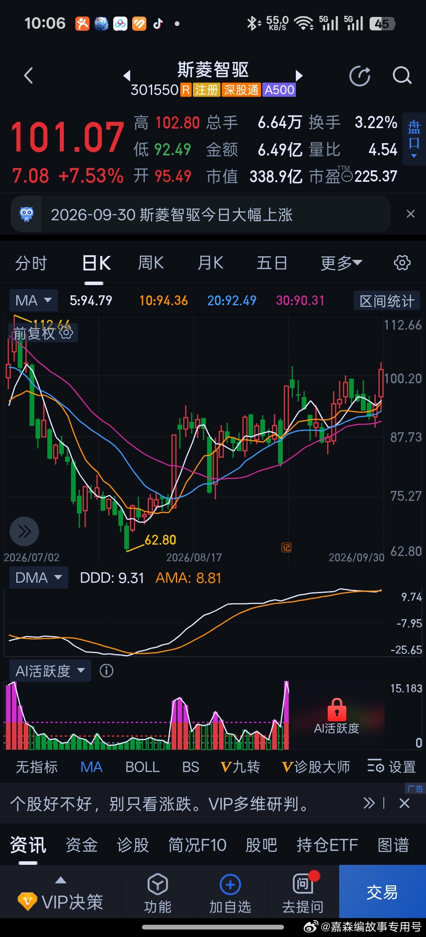Viewport: 426px width, 937px height.
Task: Dismiss the news banner with X
Action: (411, 214)
